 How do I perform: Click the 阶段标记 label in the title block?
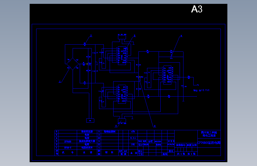[181, 145]
